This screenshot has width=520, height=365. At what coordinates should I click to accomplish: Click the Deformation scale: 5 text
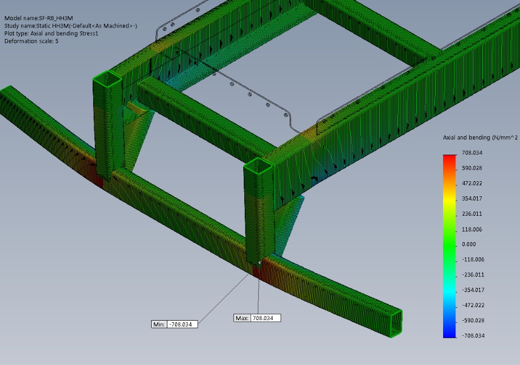[31, 41]
